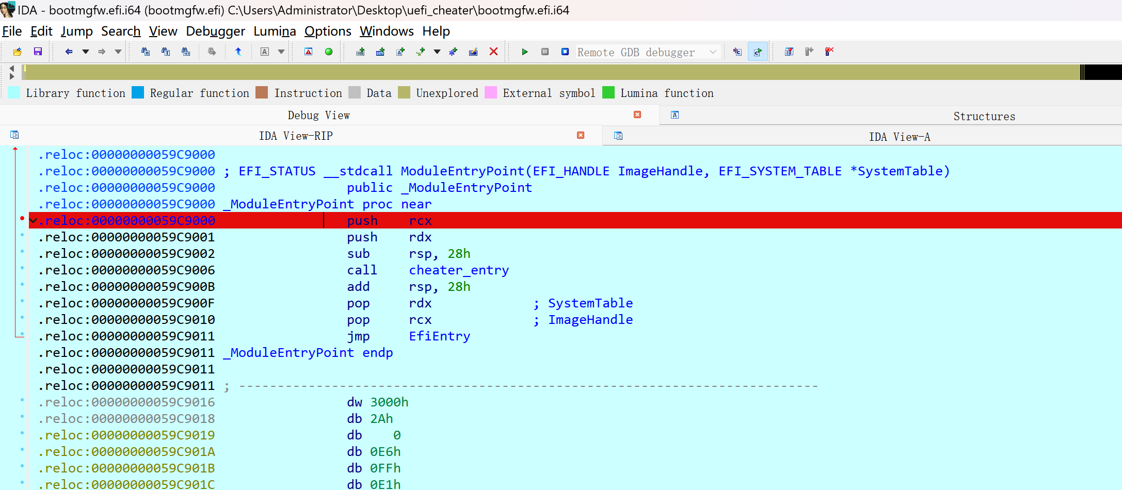Click the boxed letter A toolbar icon
Screen dimensions: 1122x490
tap(265, 52)
